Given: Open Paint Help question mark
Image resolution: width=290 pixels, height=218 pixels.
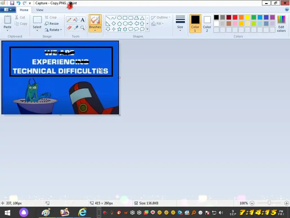Looking at the screenshot, I should (287, 10).
